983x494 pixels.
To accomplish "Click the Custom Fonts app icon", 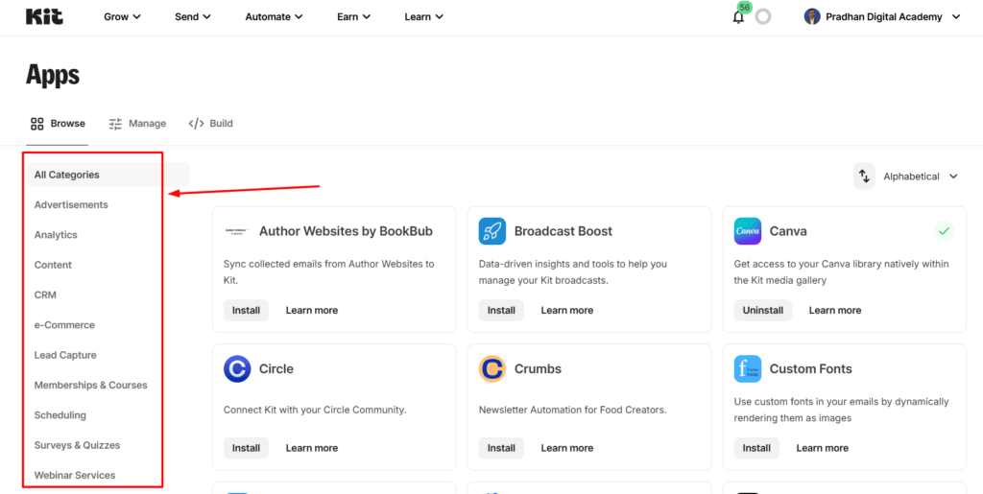I will coord(748,368).
